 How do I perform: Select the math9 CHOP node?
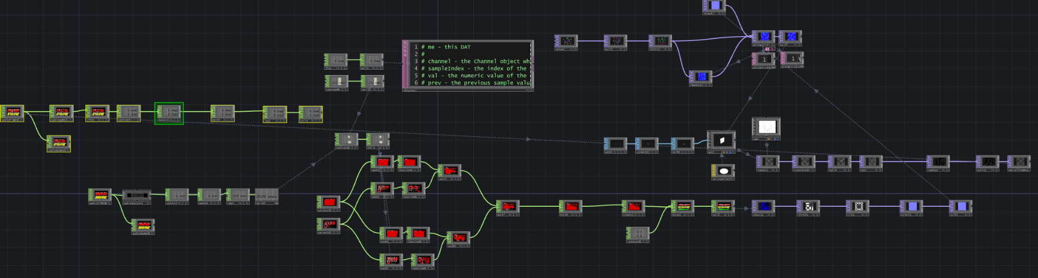click(223, 113)
